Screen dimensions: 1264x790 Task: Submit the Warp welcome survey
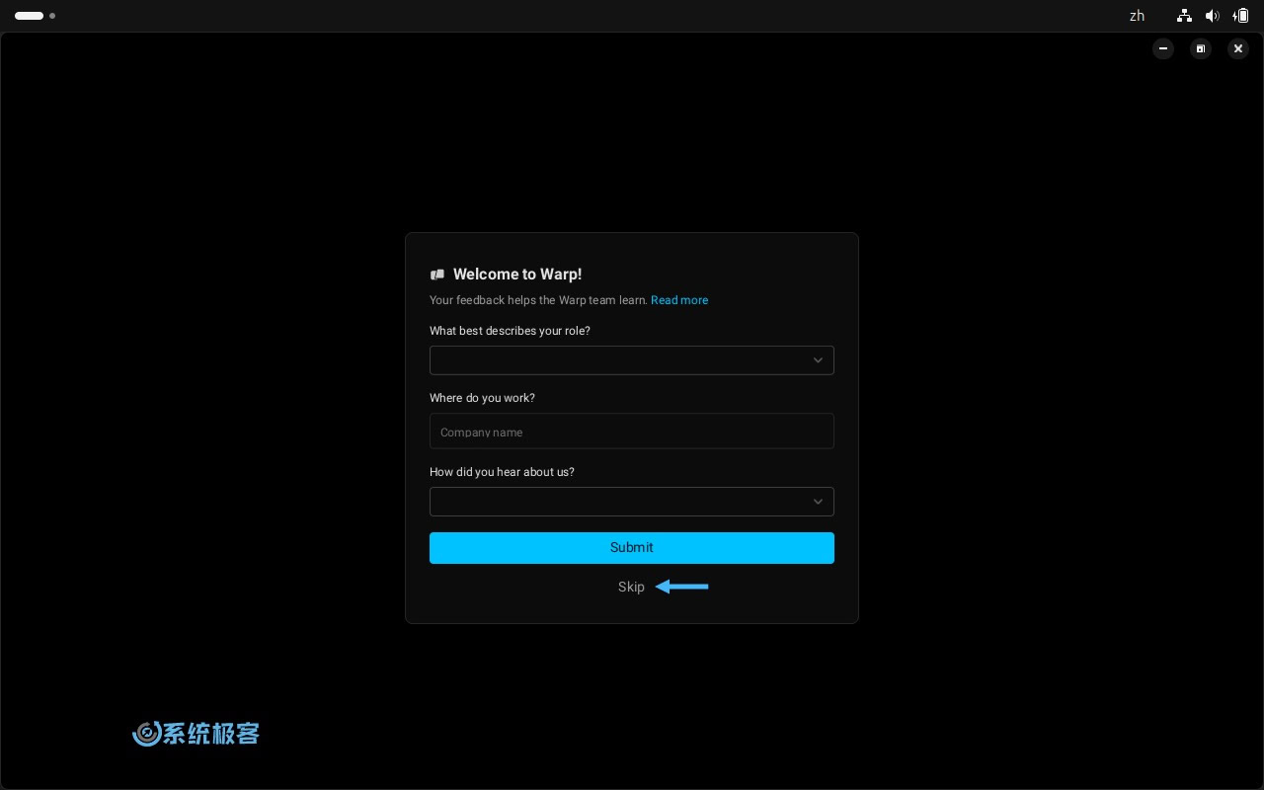[632, 548]
